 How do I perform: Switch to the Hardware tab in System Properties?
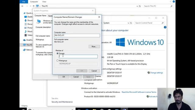tap(50, 16)
